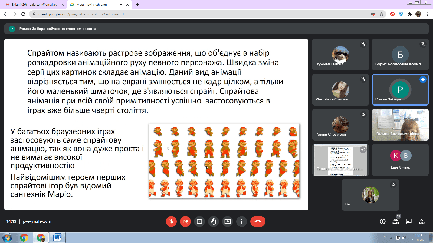Screen dimensions: 433x243
Task: View site information via the lock icon
Action: [x=34, y=14]
